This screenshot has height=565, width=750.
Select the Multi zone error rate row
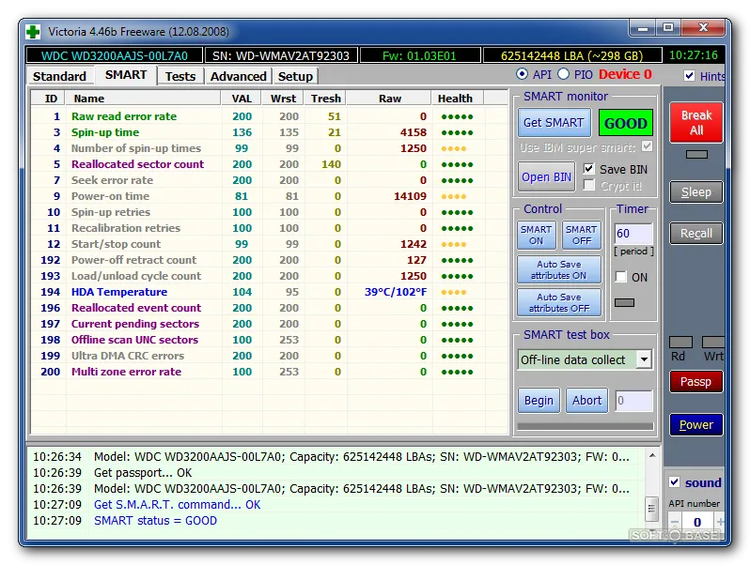pyautogui.click(x=271, y=372)
